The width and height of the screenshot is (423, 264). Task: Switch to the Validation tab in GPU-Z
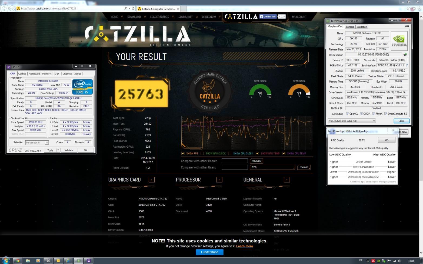[362, 27]
